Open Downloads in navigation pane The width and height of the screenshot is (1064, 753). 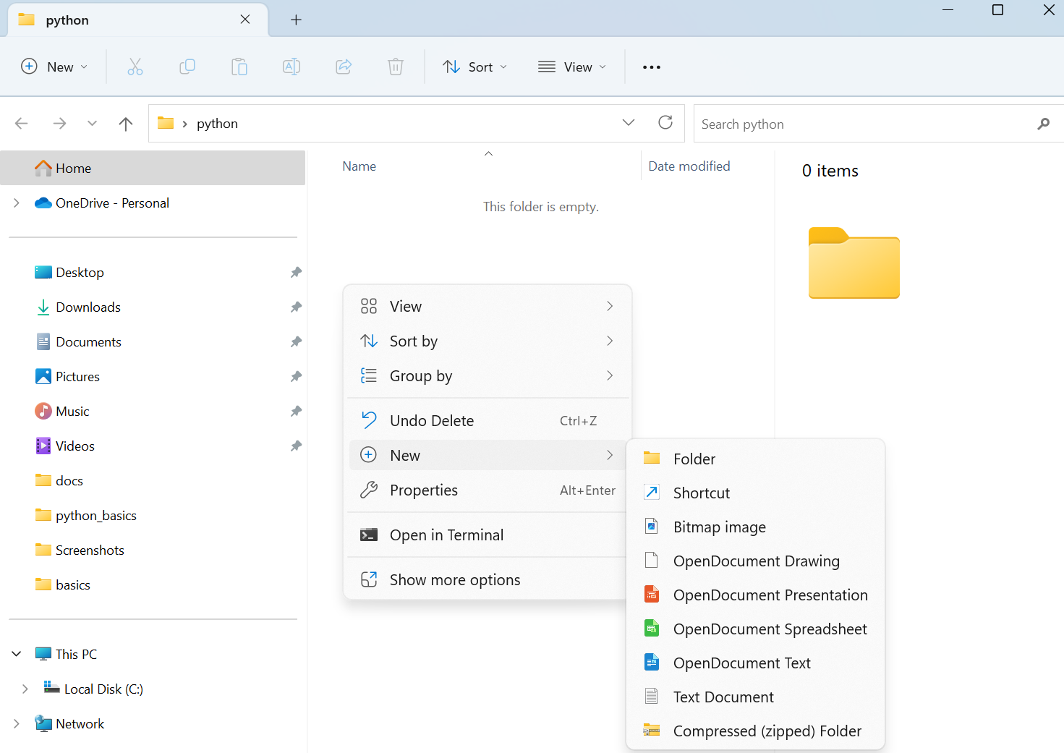[153, 307]
